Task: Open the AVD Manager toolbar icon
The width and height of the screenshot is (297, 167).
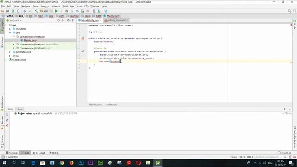Action: coord(94,11)
